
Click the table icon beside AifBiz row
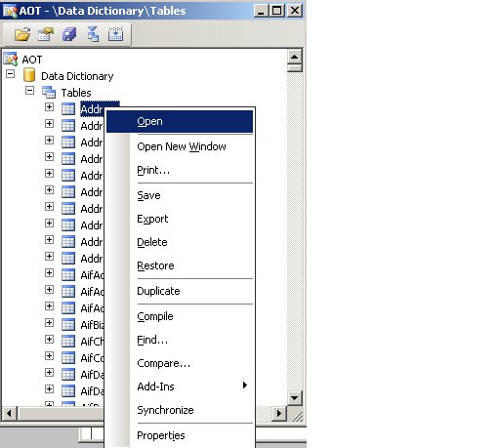click(68, 324)
